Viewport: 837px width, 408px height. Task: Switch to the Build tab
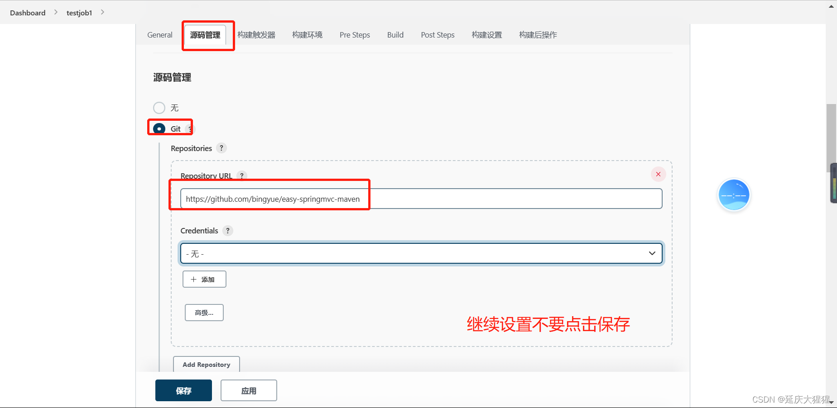click(394, 35)
